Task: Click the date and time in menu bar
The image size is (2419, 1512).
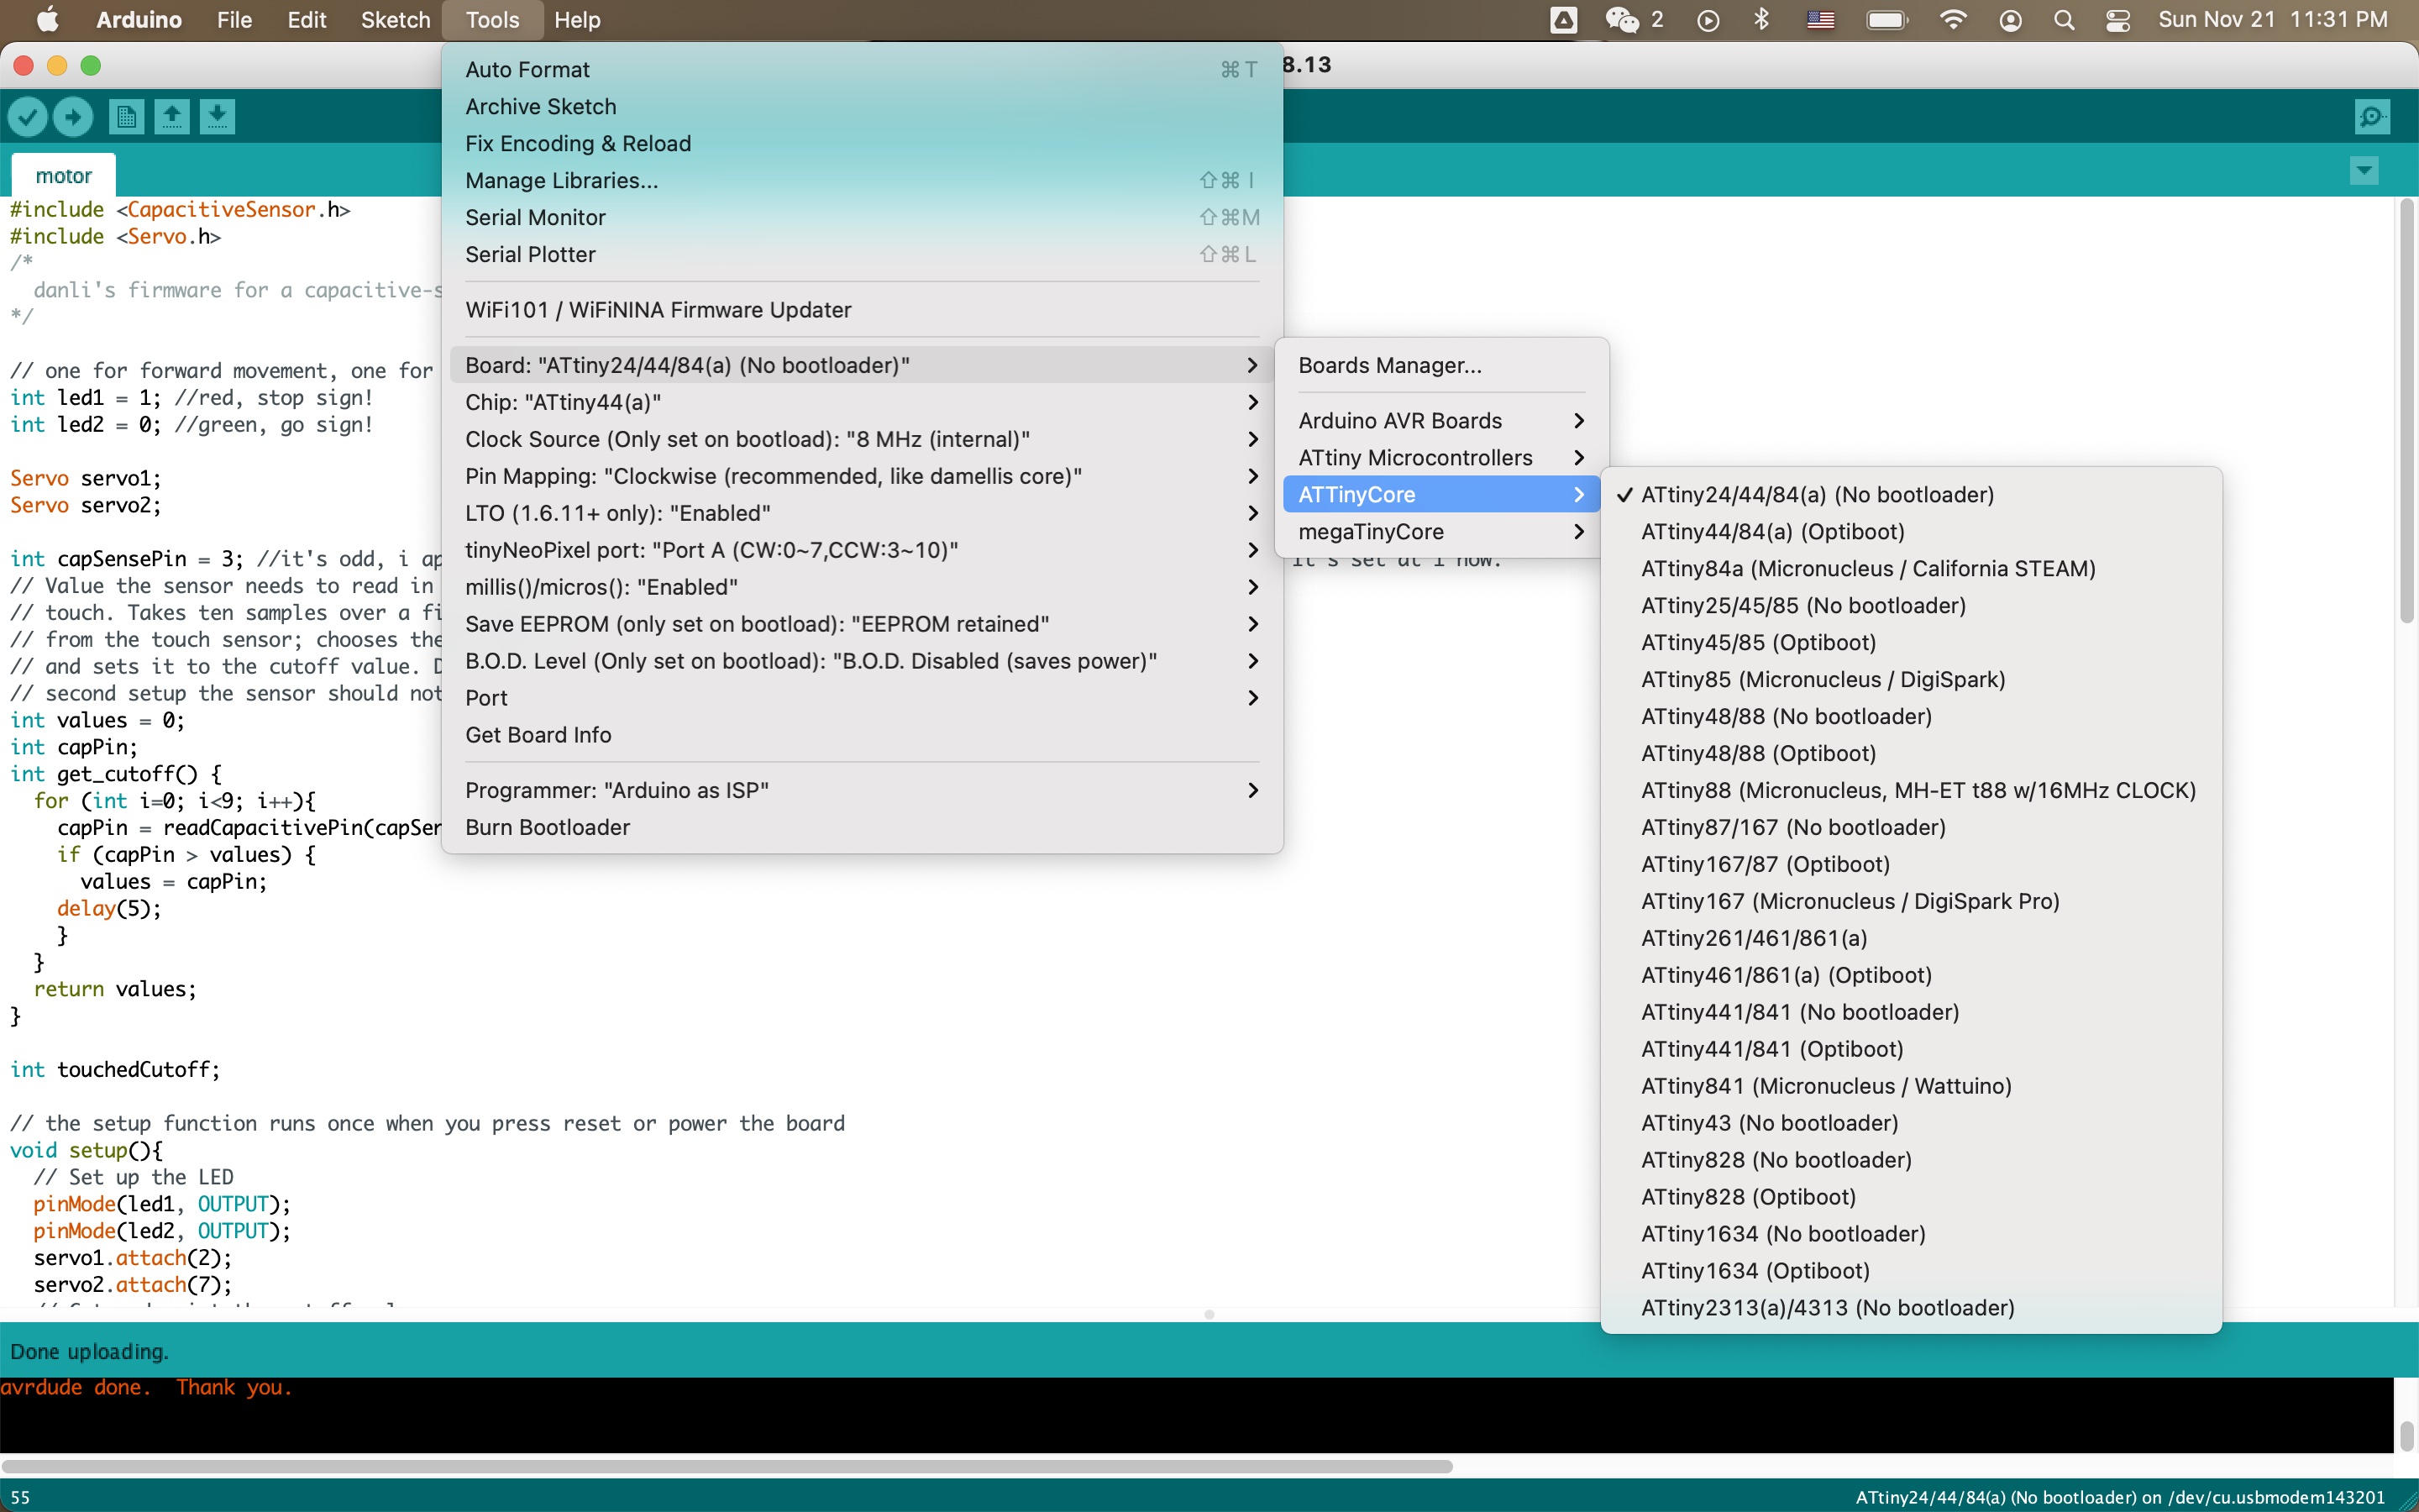Action: click(x=2272, y=20)
